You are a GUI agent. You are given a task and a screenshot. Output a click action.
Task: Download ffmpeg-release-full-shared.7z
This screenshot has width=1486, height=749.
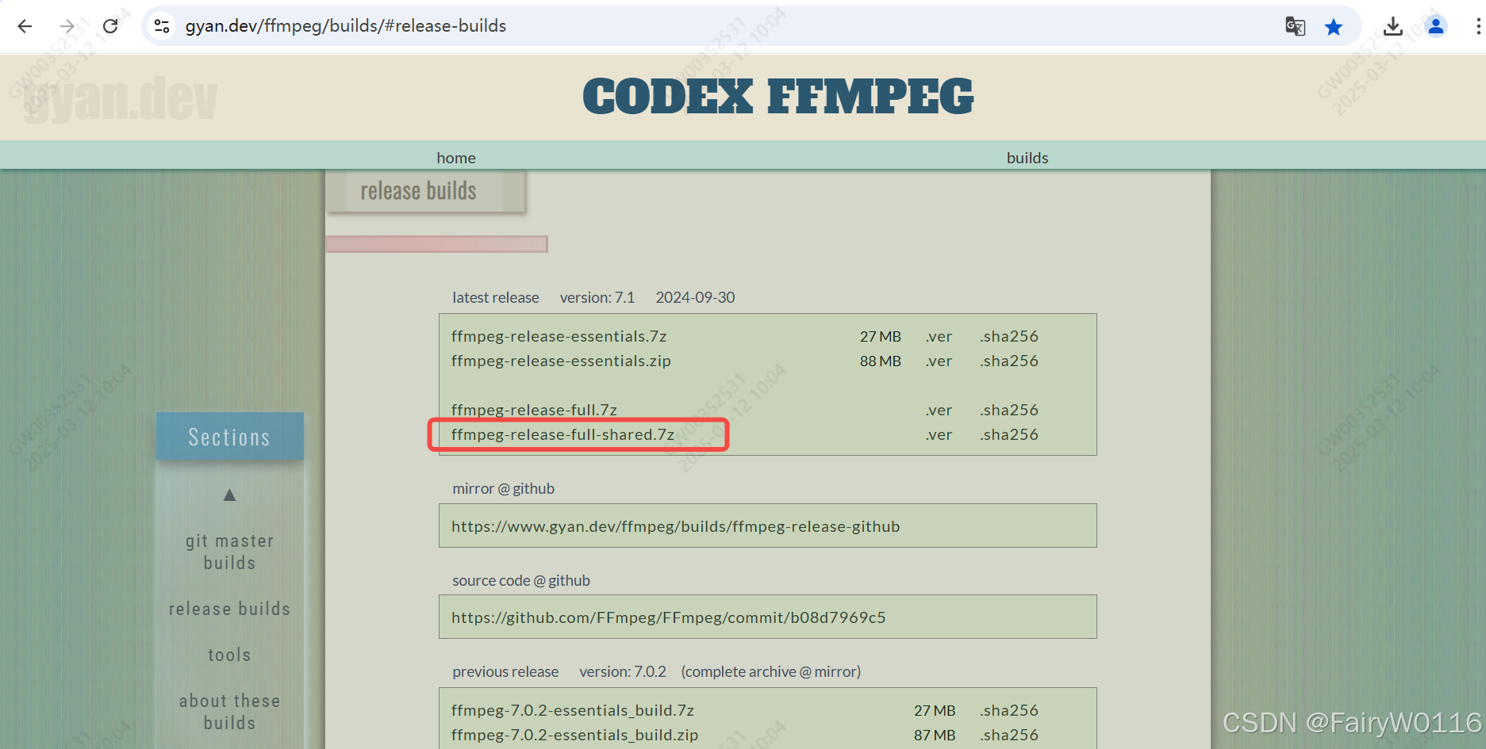[563, 435]
